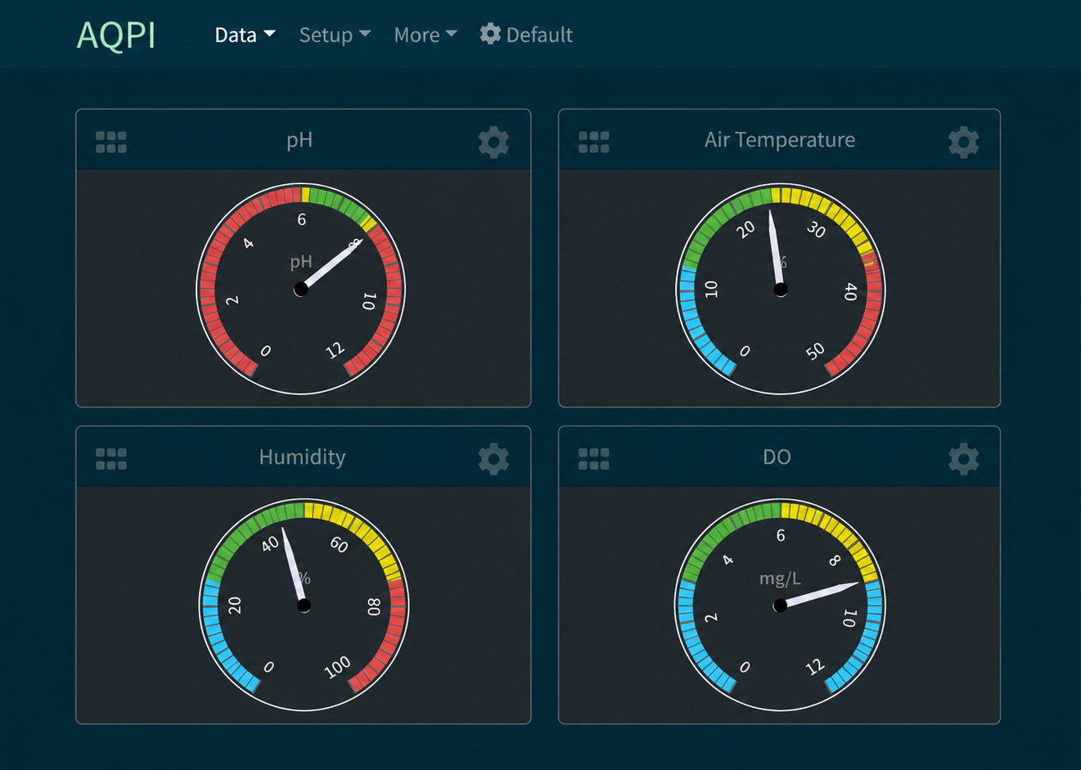The width and height of the screenshot is (1081, 770).
Task: Click the DO card title
Action: click(x=777, y=457)
